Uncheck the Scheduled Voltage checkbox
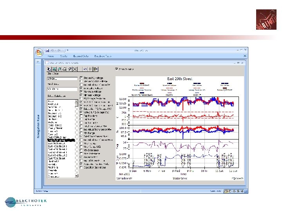The image size is (282, 211). coord(81,88)
